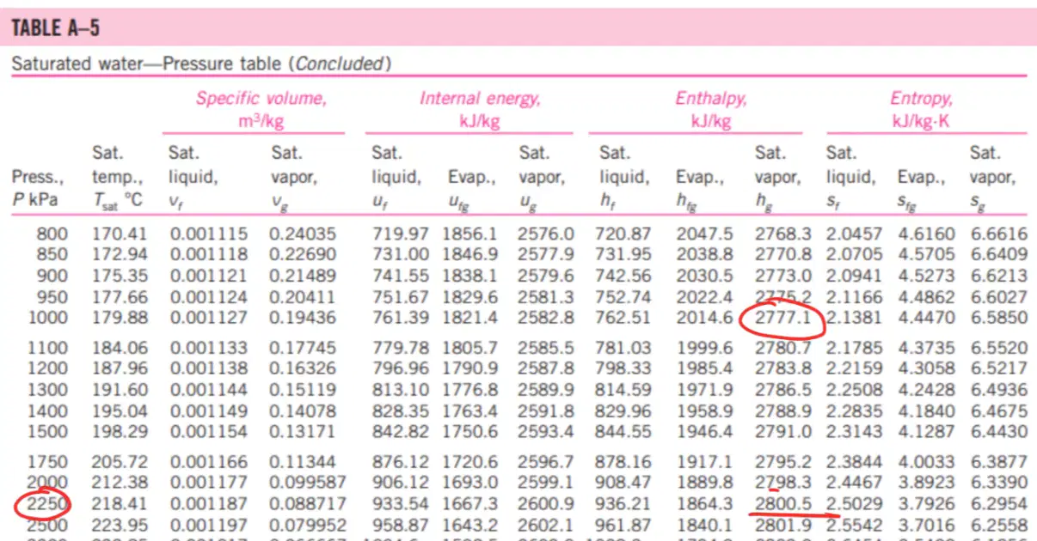The image size is (1037, 541).
Task: Click entropy value 2.0457
Action: pyautogui.click(x=854, y=234)
